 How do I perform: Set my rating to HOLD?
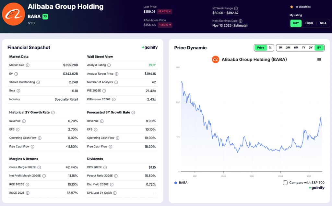click(309, 23)
